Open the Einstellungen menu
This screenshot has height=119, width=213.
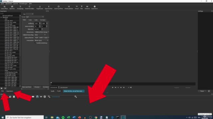click(23, 4)
